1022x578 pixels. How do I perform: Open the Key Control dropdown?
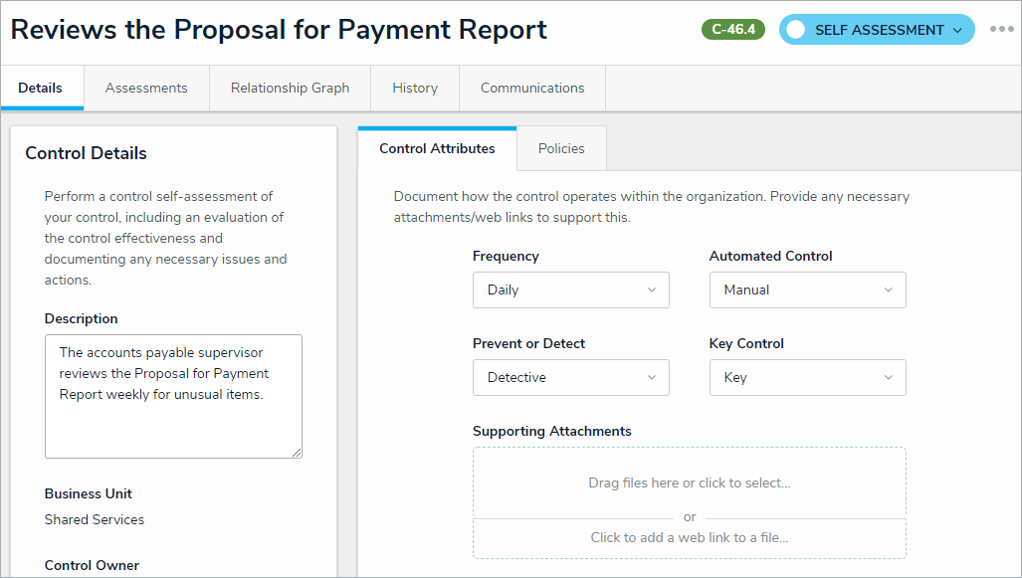pyautogui.click(x=807, y=378)
